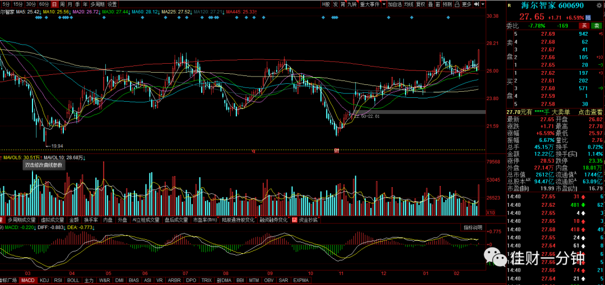Switch to the KDJ indicator tab

44,280
